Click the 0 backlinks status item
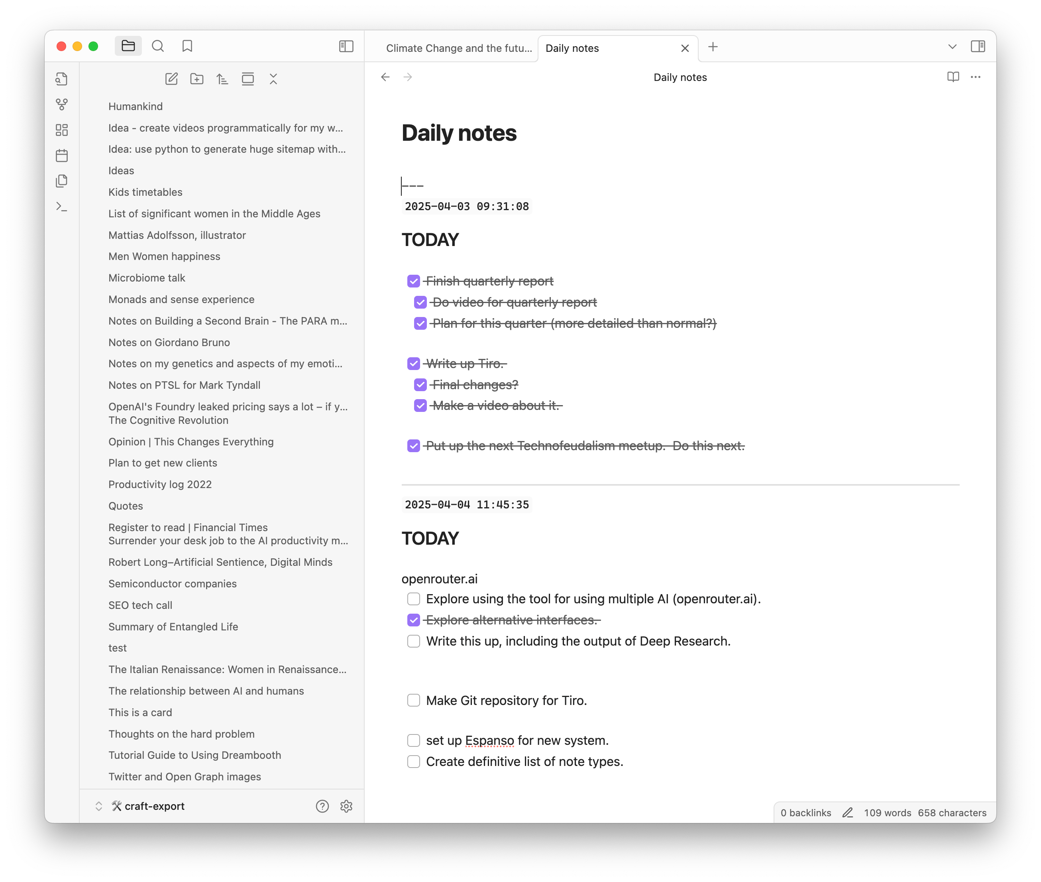1041x882 pixels. pos(805,813)
